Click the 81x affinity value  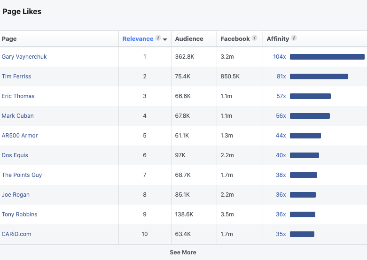tap(281, 76)
